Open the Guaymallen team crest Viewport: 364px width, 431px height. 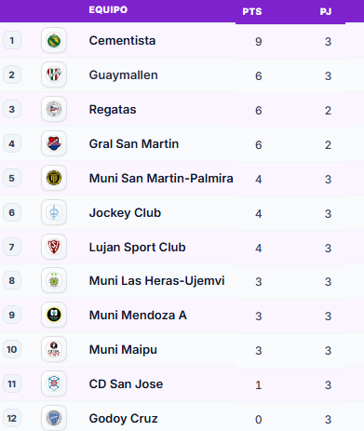pyautogui.click(x=54, y=74)
